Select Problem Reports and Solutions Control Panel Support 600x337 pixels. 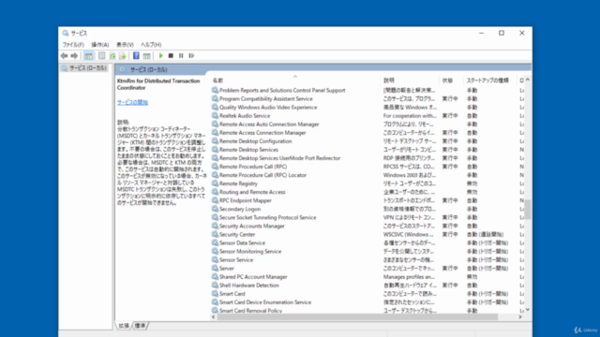coord(282,90)
